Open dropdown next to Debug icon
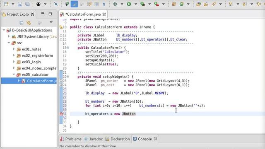Screen dimensions: 265x149 coord(122,4)
